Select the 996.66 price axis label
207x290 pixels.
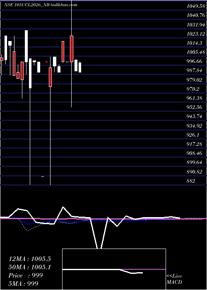click(194, 61)
